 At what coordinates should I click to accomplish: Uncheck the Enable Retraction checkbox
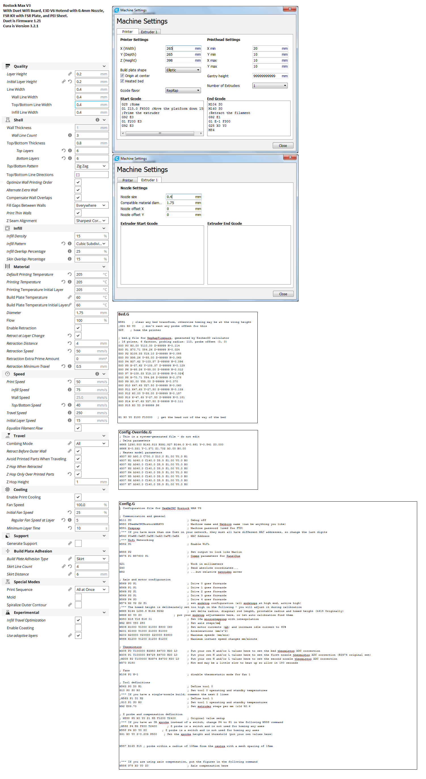coord(78,328)
